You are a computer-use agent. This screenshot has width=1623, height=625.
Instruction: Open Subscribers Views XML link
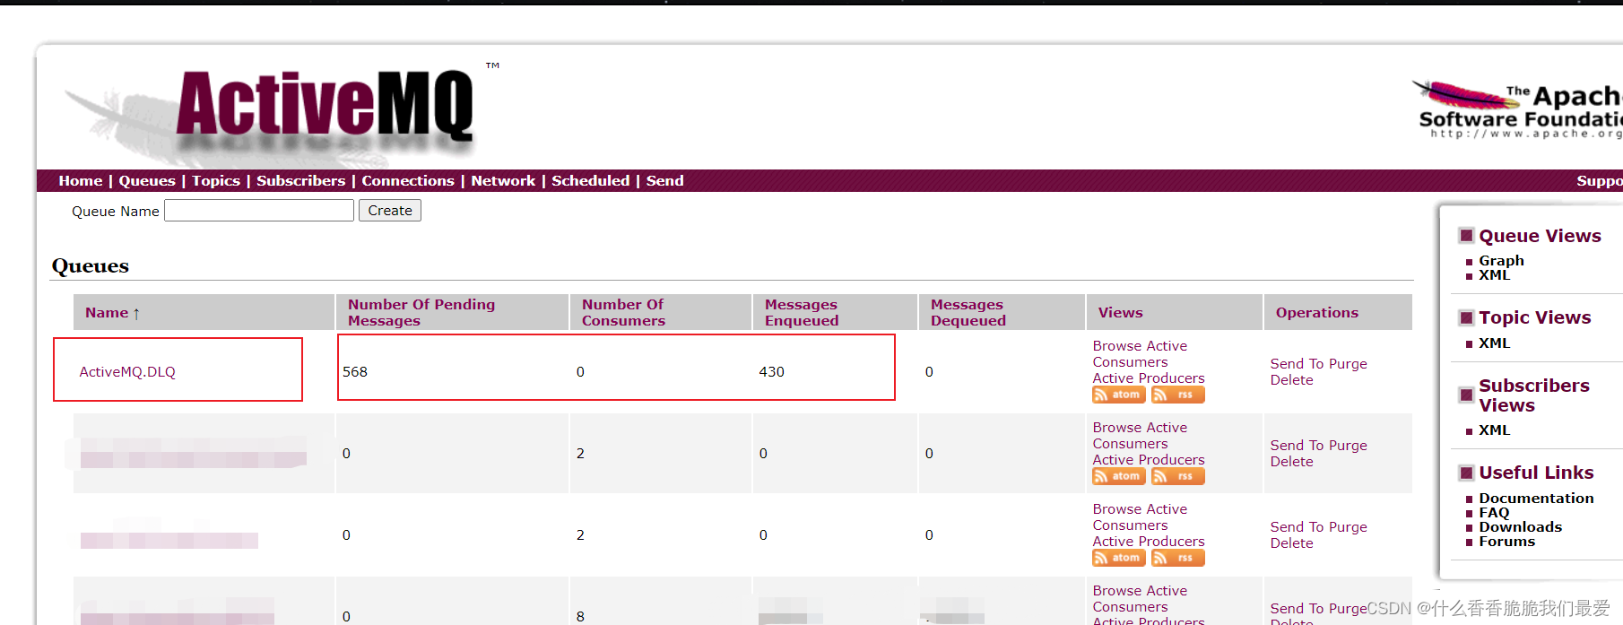[1494, 430]
